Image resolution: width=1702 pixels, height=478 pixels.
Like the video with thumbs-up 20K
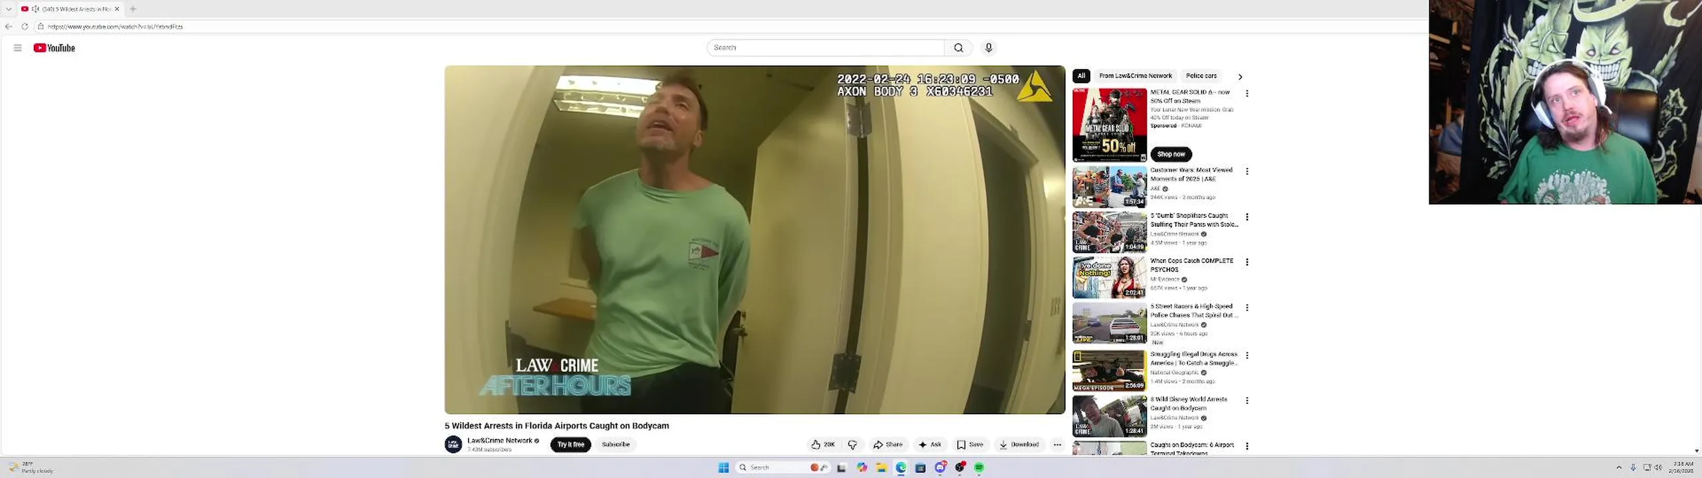pos(822,445)
